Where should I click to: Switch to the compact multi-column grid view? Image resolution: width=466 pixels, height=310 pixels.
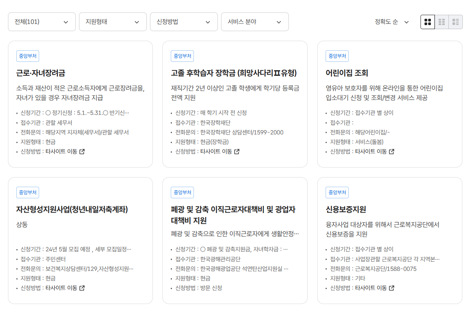tap(442, 22)
